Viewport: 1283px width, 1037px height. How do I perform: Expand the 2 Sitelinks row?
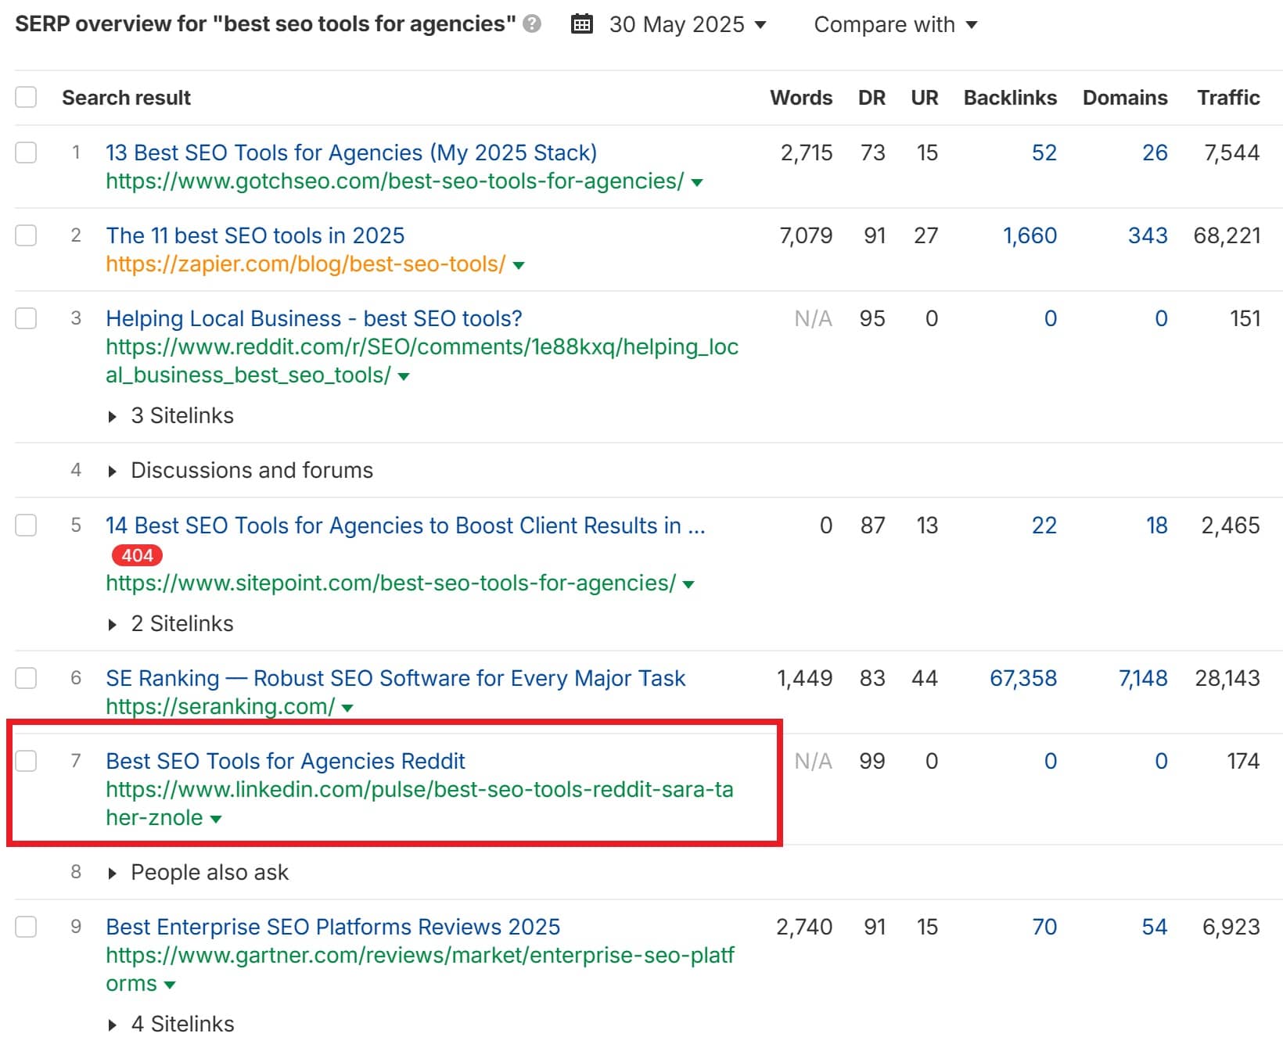[171, 623]
